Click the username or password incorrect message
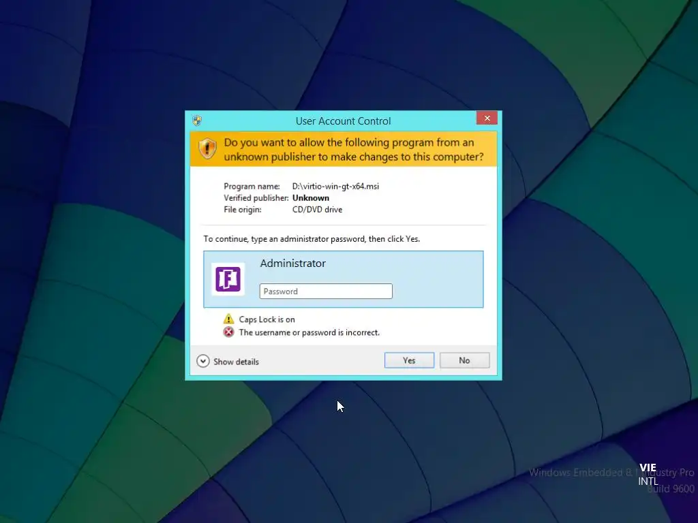 point(309,332)
